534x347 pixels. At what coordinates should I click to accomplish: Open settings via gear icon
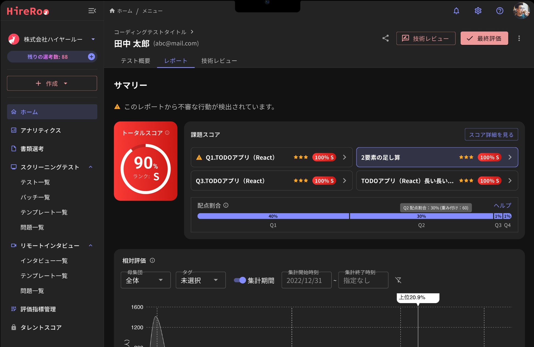[x=478, y=11]
